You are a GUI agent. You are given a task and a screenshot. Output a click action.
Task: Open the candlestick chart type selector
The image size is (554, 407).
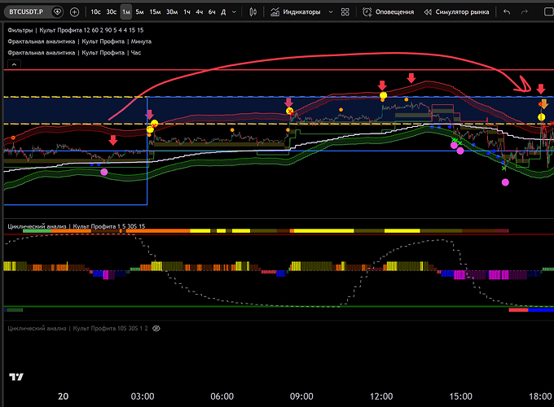(253, 12)
